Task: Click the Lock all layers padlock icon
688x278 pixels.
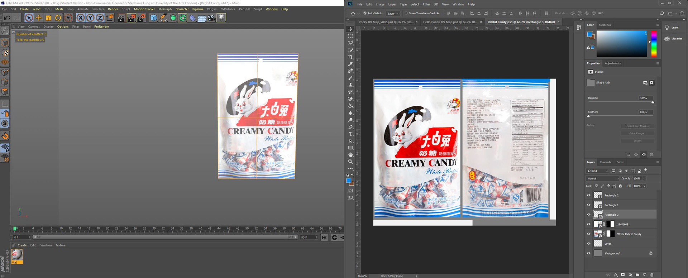Action: tap(620, 186)
